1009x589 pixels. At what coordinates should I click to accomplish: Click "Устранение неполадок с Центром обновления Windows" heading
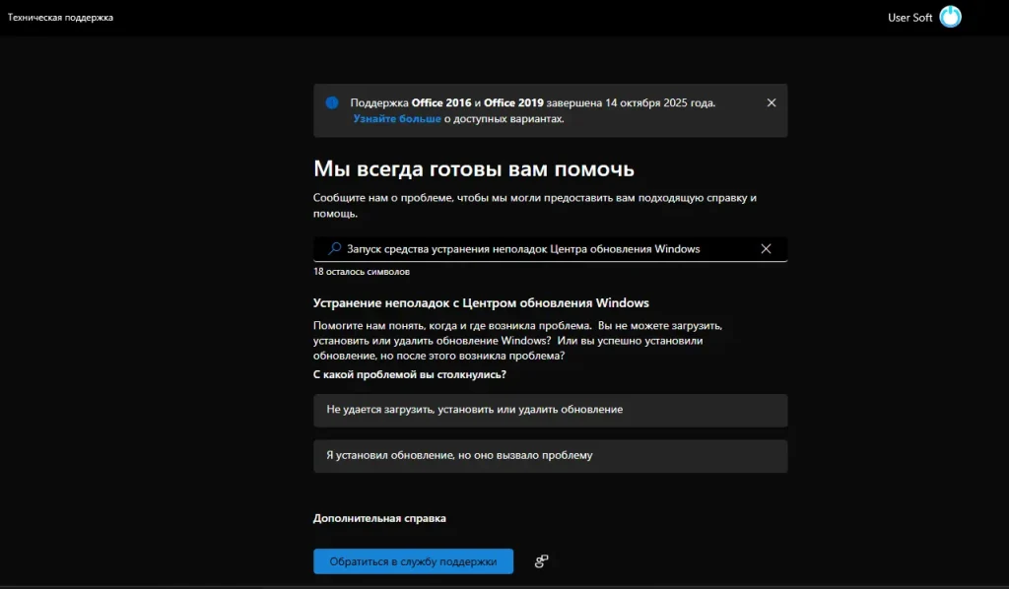point(481,302)
